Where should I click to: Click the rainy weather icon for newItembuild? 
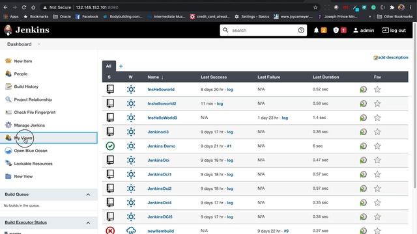(131, 230)
